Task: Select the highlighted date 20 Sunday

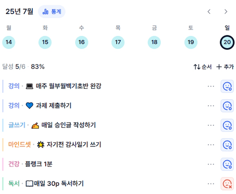Action: (227, 42)
